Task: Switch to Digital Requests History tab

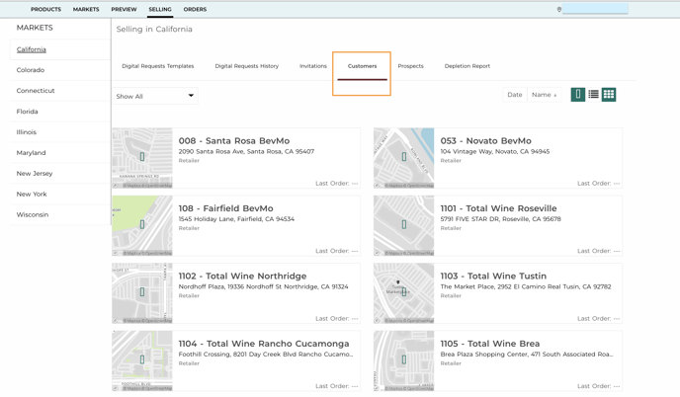Action: click(x=247, y=66)
